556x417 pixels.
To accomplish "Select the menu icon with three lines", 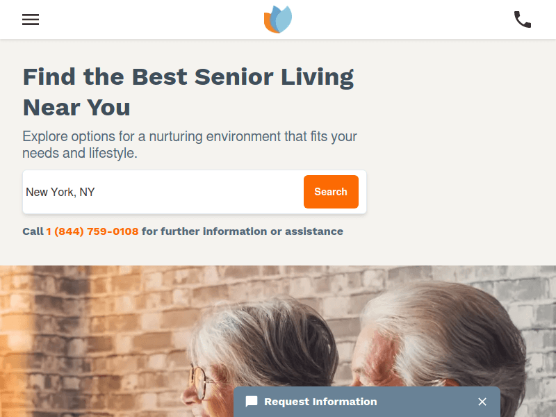I will (31, 19).
